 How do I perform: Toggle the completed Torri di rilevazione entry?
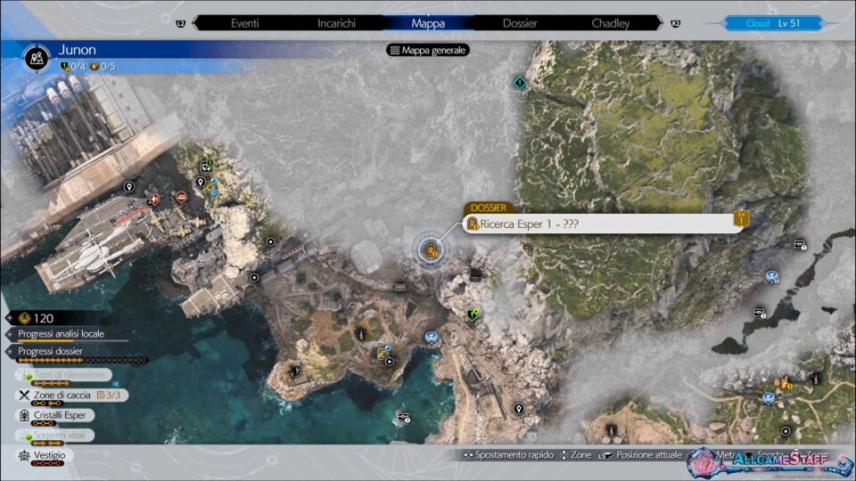(x=64, y=375)
